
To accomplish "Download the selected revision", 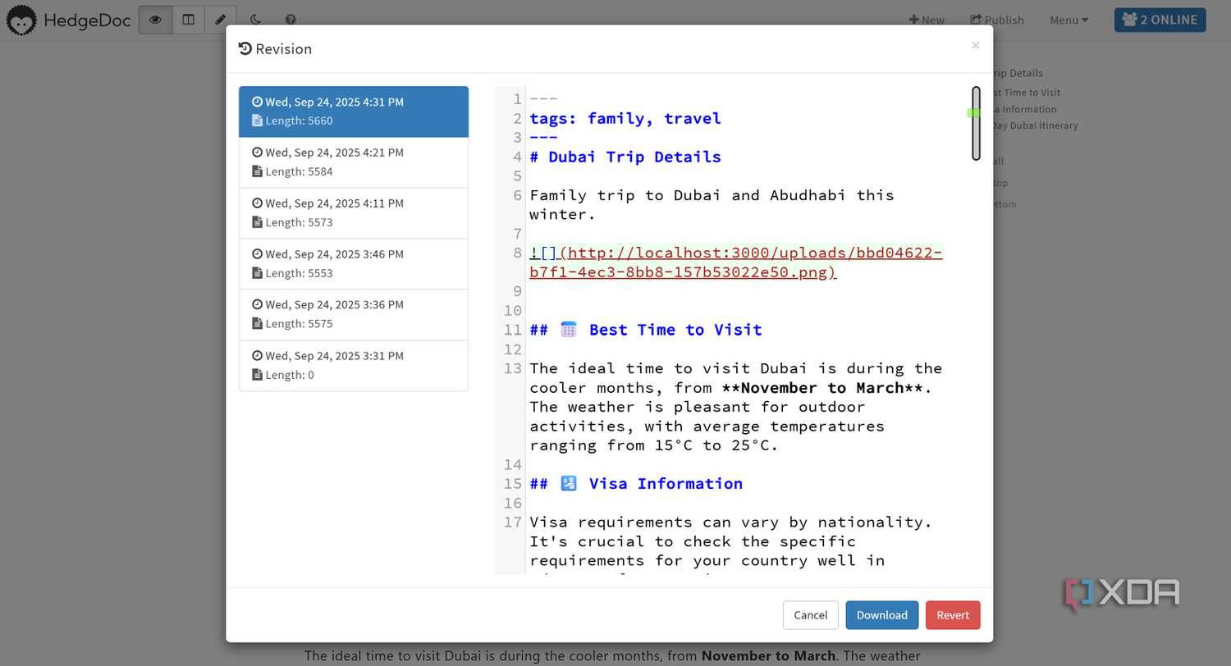I will (881, 615).
